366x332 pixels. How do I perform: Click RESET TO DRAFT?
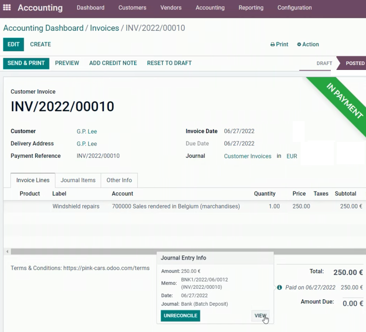(x=169, y=63)
